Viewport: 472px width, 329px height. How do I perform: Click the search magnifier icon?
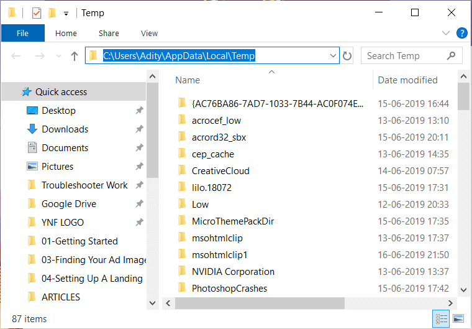tap(452, 56)
